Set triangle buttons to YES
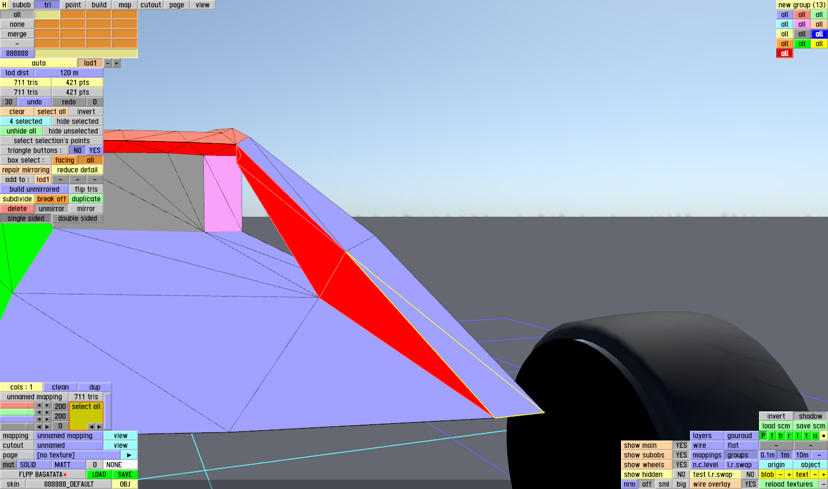Screen dimensions: 828x489 [95, 150]
